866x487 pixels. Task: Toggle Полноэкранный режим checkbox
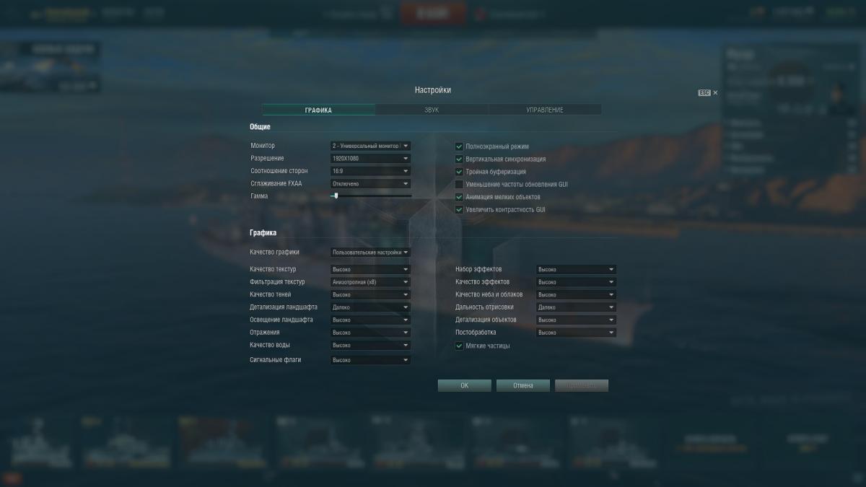[x=459, y=146]
